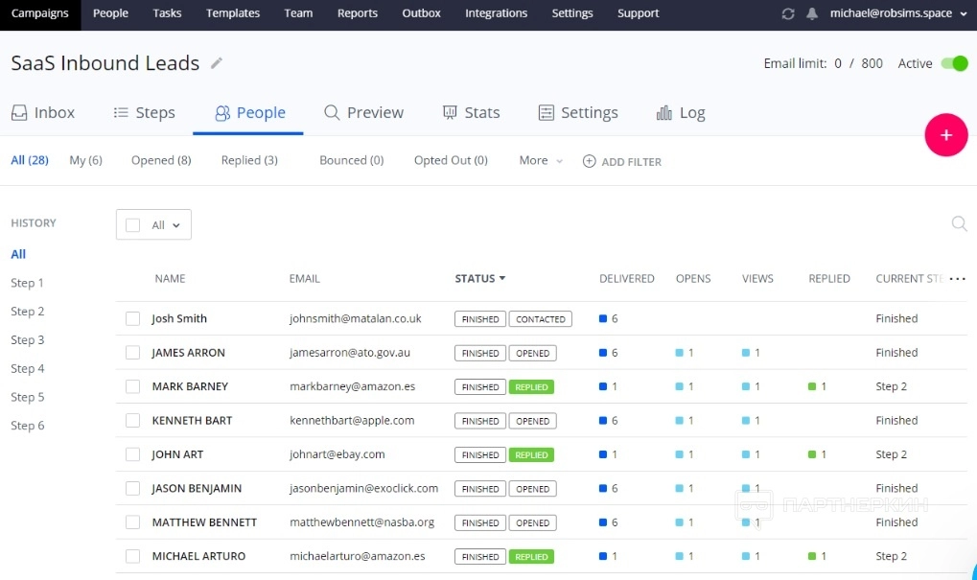Image resolution: width=977 pixels, height=580 pixels.
Task: Filter by Replied (3) people
Action: point(249,161)
